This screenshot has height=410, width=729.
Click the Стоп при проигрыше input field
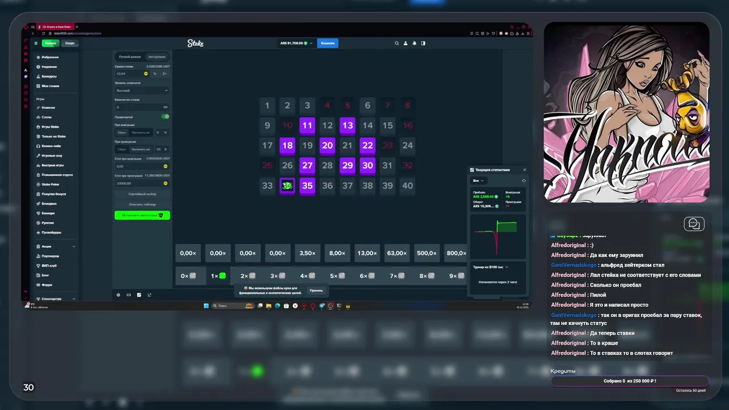[x=142, y=183]
